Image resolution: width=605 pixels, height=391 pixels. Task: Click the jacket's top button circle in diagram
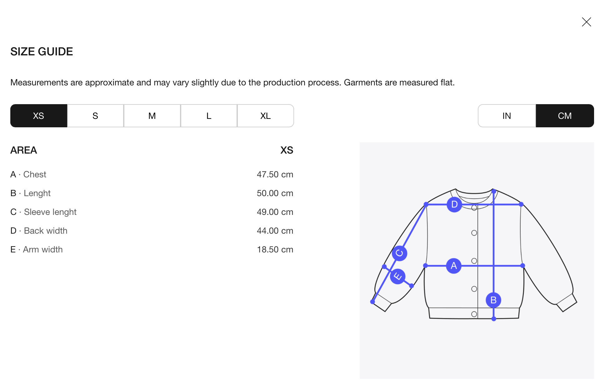pyautogui.click(x=474, y=208)
